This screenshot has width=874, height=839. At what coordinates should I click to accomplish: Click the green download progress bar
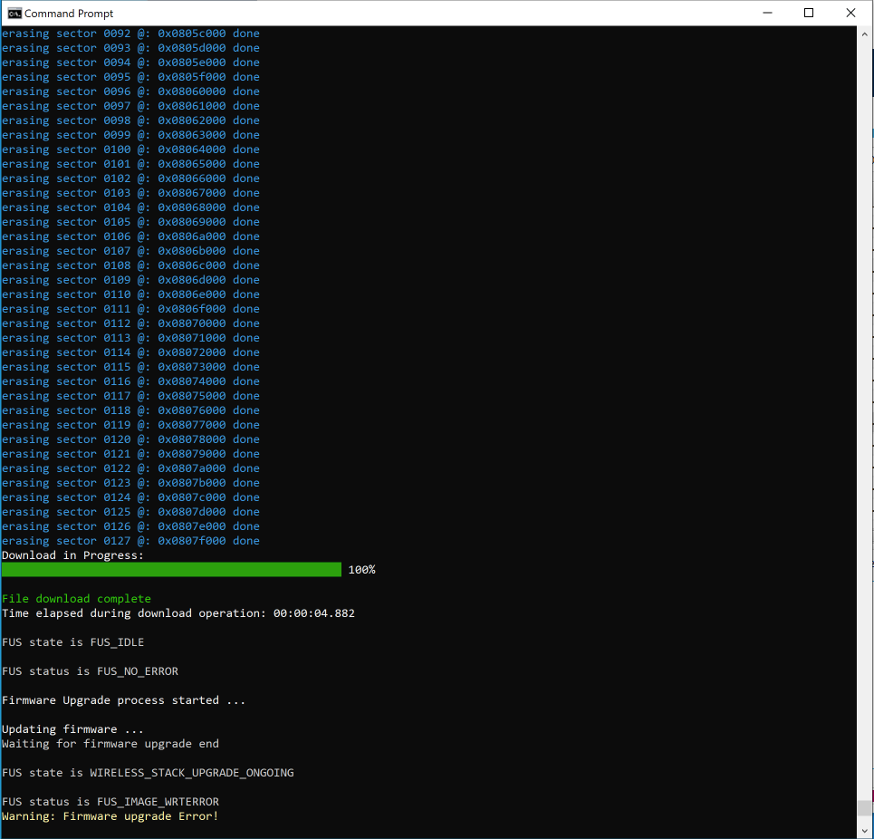(x=172, y=569)
